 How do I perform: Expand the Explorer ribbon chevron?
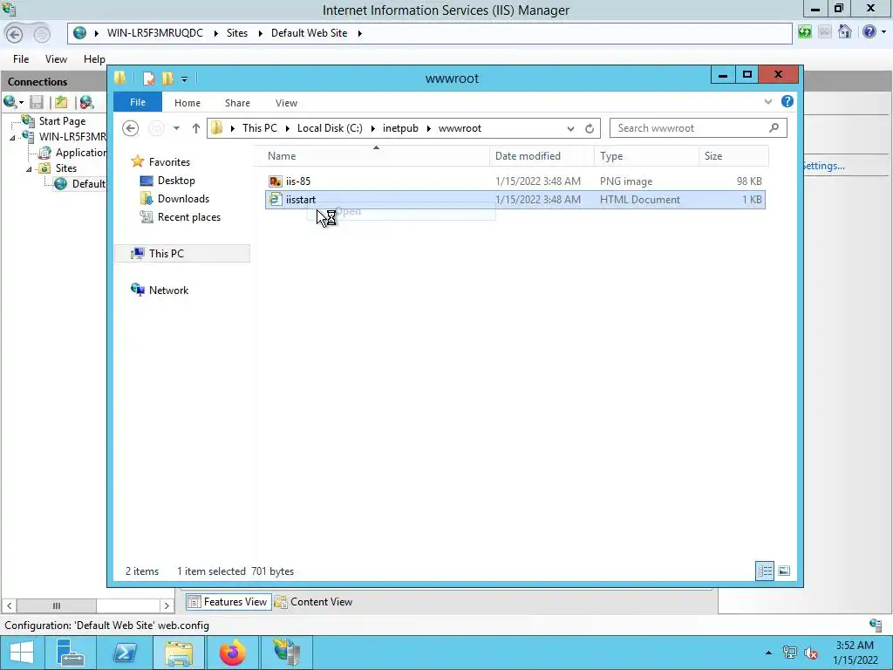[767, 101]
